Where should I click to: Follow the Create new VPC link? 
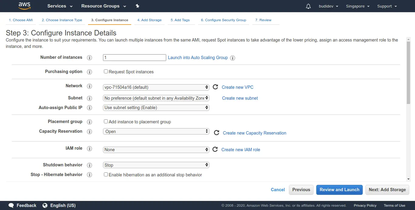[x=237, y=87]
